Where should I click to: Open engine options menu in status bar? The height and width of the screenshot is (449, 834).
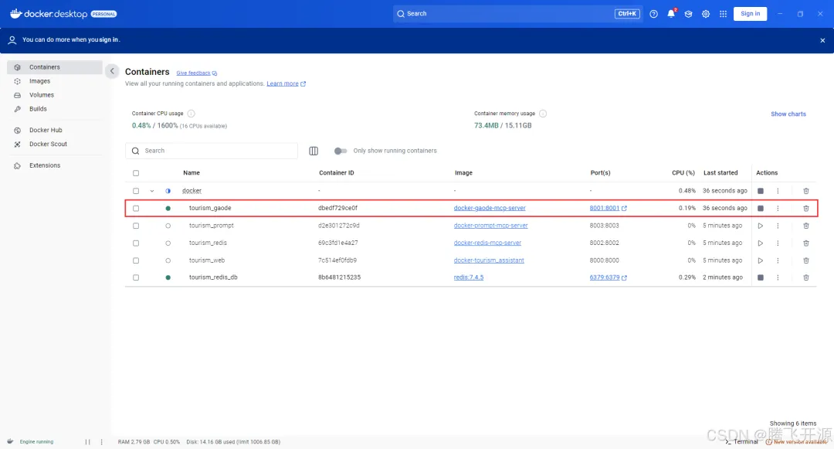(102, 442)
